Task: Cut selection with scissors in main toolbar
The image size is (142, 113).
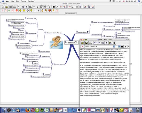Action: click(x=27, y=7)
